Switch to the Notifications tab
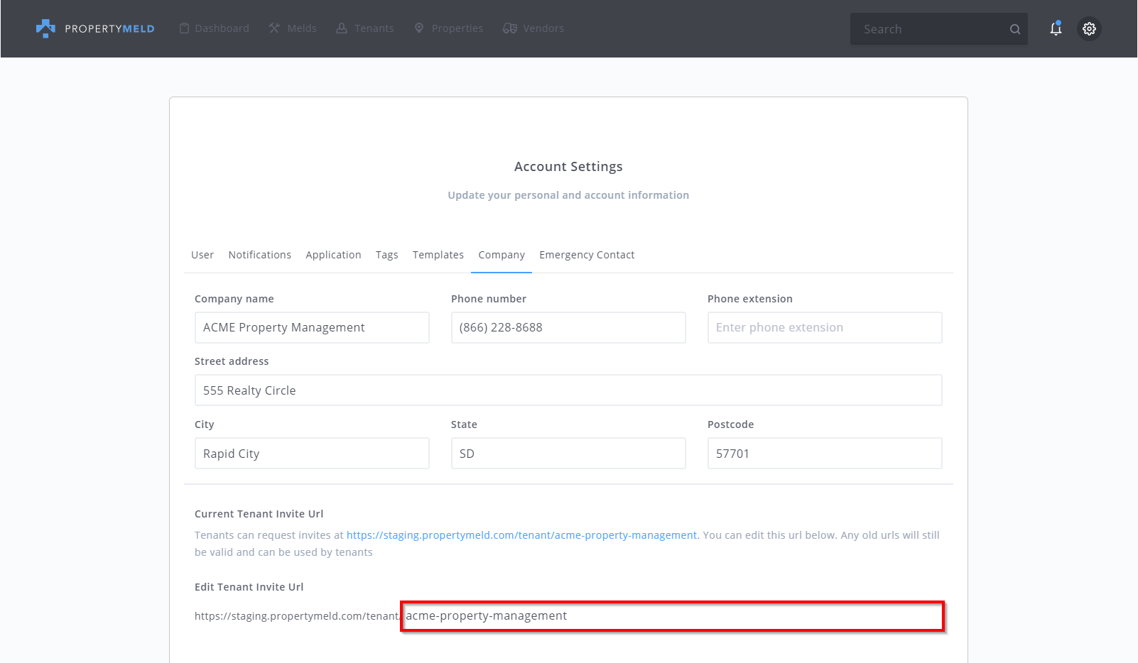Viewport: 1138px width, 663px height. 260,255
